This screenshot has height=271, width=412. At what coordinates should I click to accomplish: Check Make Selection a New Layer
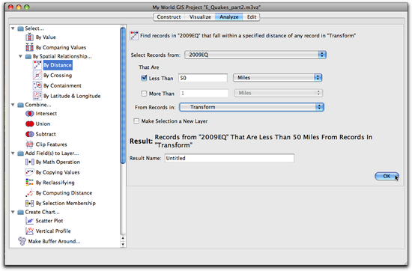pos(136,121)
